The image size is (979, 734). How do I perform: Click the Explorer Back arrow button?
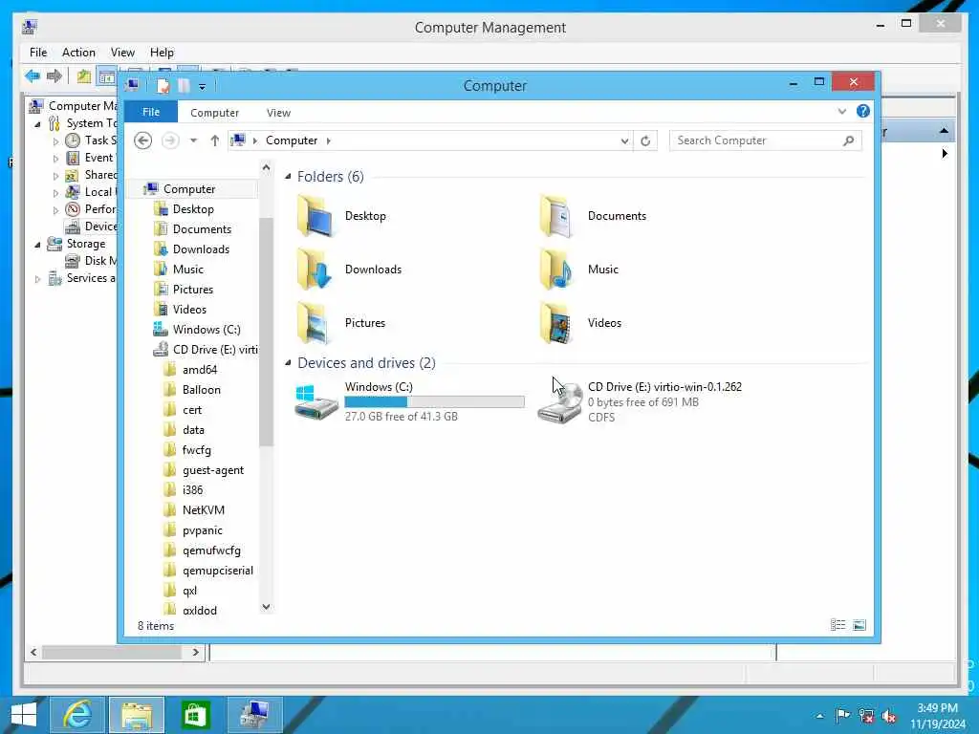pos(143,140)
